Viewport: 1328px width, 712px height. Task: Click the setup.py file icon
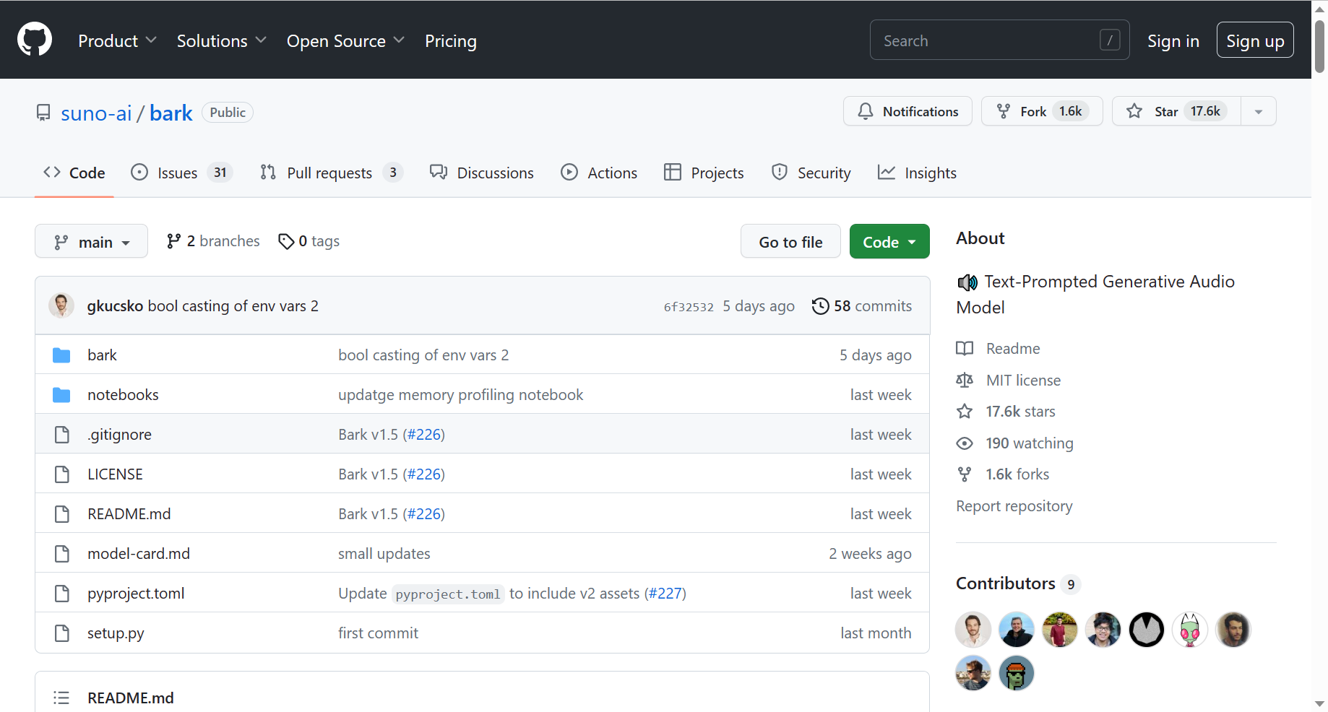tap(62, 633)
